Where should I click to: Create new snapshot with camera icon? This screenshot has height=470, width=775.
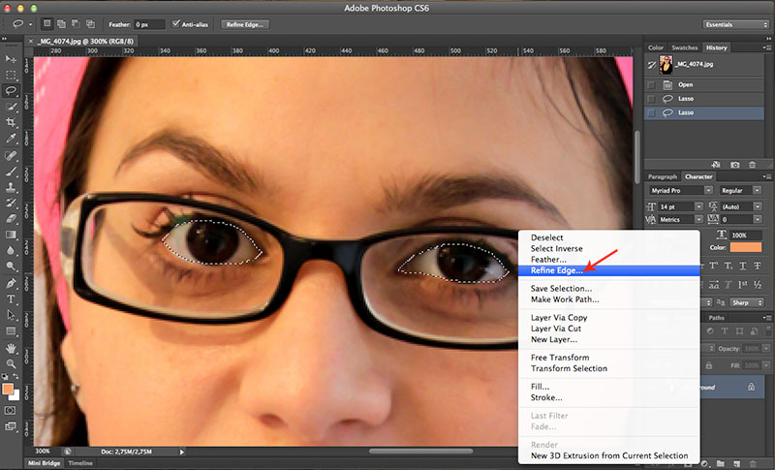(x=735, y=165)
